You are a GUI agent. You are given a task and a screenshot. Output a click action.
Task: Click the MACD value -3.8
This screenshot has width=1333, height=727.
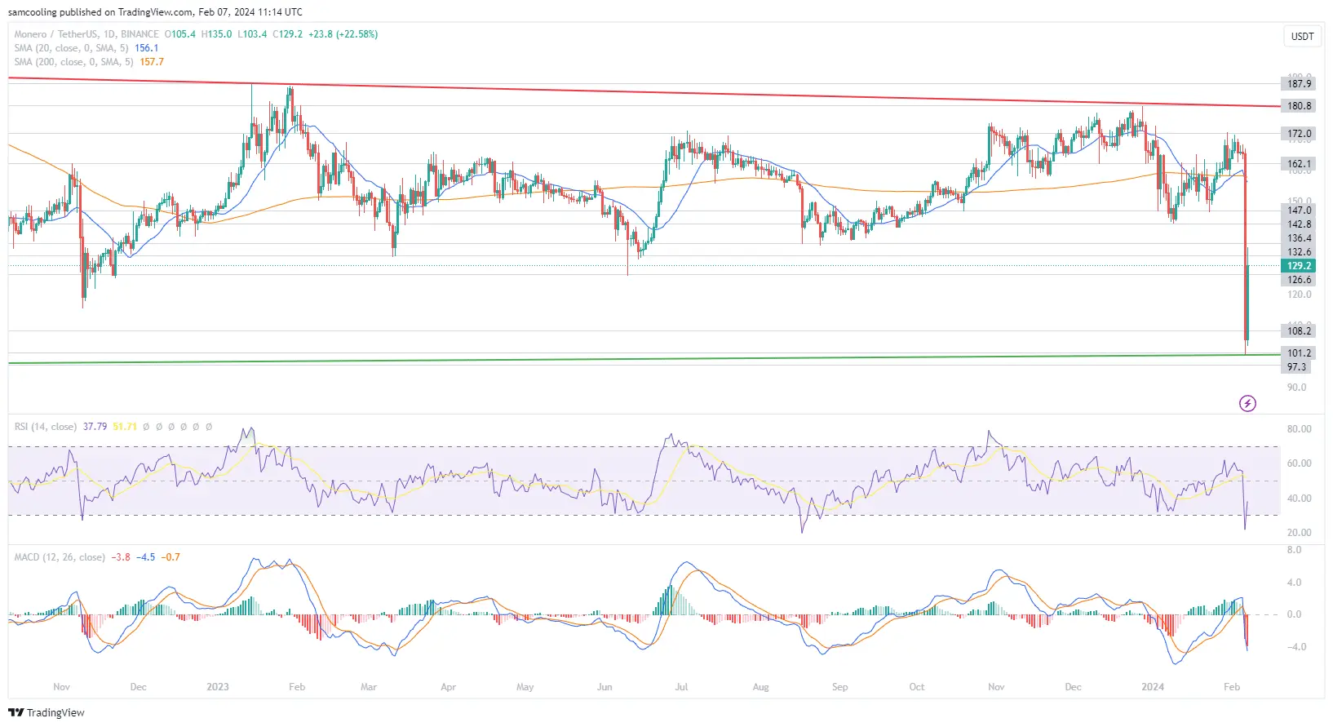coord(121,557)
